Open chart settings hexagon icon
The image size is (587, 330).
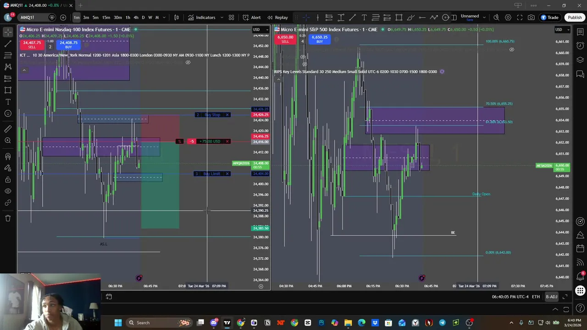pyautogui.click(x=508, y=17)
